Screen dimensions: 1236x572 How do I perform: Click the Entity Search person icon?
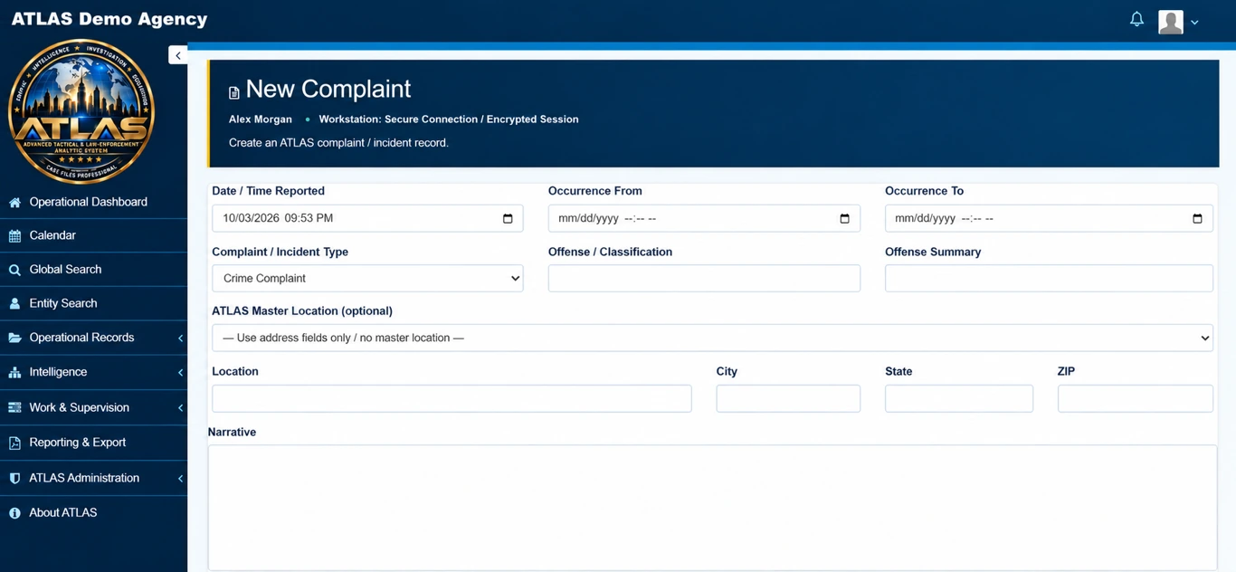click(14, 304)
